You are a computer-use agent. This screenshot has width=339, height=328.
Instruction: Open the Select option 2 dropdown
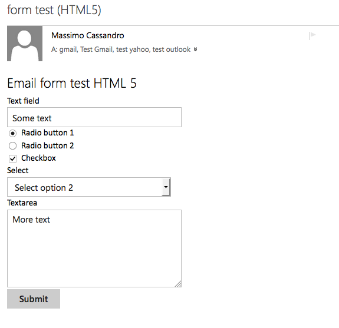(x=89, y=187)
